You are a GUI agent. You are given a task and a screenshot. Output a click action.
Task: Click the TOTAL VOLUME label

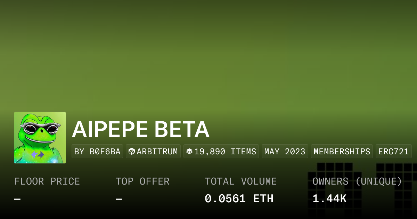[240, 181]
